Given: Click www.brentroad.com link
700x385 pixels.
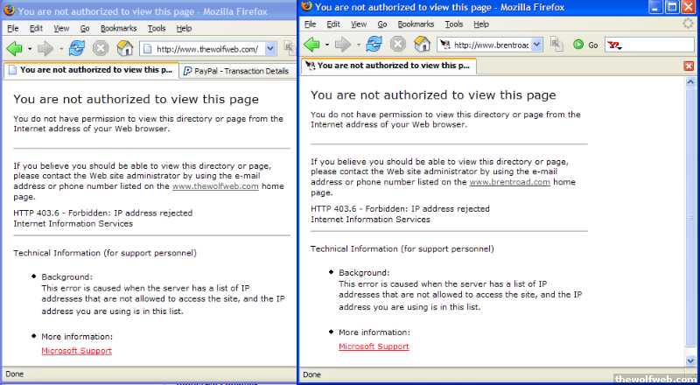Looking at the screenshot, I should pos(510,182).
